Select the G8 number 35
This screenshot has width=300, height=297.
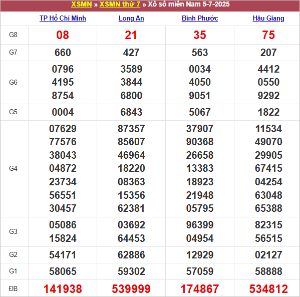(200, 35)
